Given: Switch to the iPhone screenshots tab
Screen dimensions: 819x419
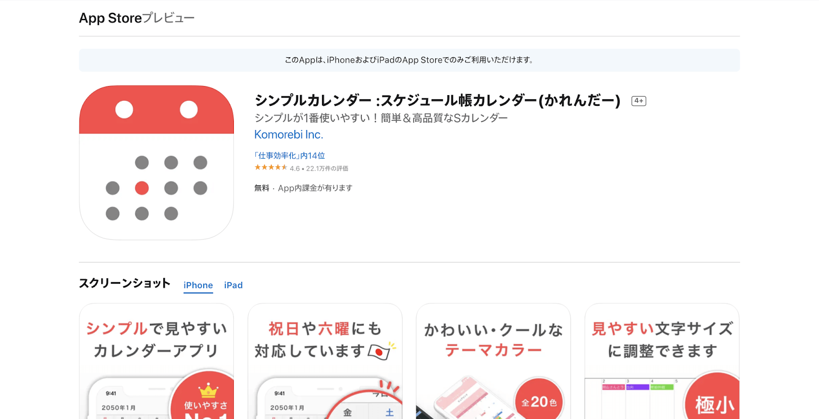Looking at the screenshot, I should tap(198, 285).
